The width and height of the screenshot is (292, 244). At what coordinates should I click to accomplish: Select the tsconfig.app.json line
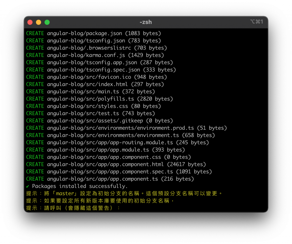coord(100,62)
